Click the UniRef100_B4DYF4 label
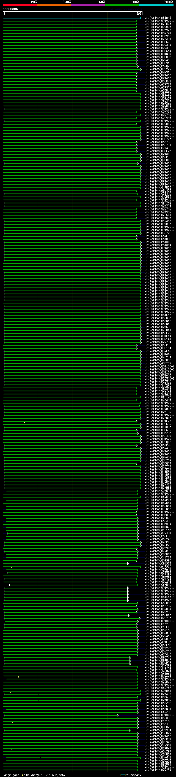The image size is (176, 777). 158,357
